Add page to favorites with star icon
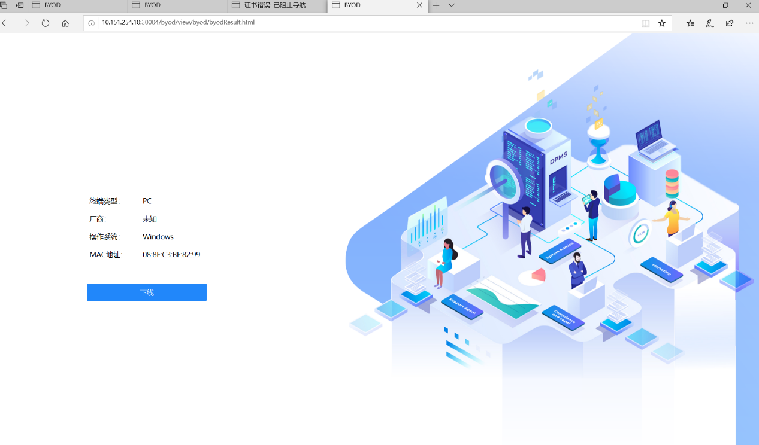Viewport: 759px width, 445px height. click(x=662, y=23)
